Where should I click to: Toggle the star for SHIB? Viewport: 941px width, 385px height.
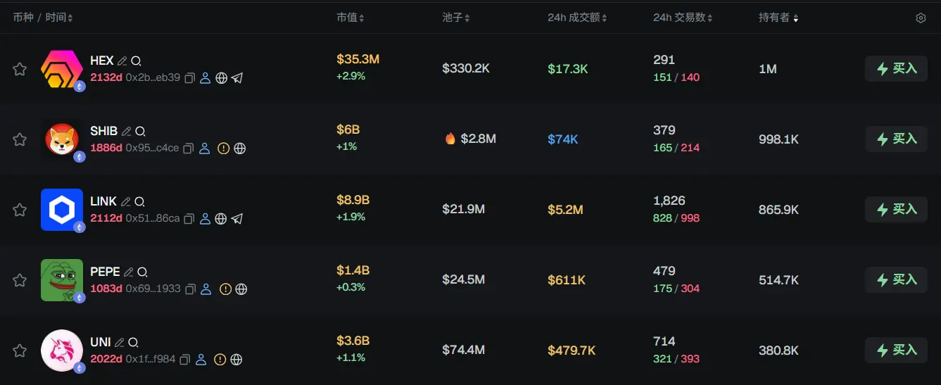point(20,139)
